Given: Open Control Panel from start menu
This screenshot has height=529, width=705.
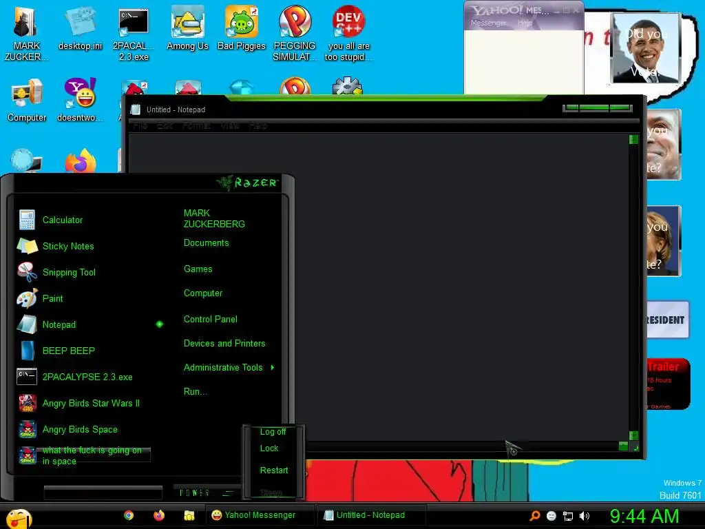Looking at the screenshot, I should (x=211, y=320).
